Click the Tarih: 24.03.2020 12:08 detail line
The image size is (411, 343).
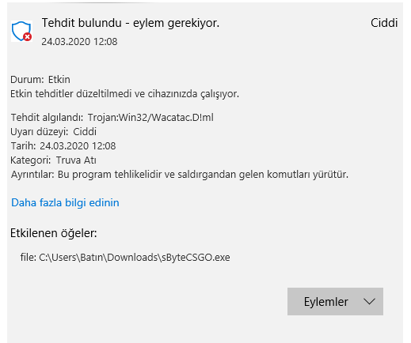coord(63,146)
